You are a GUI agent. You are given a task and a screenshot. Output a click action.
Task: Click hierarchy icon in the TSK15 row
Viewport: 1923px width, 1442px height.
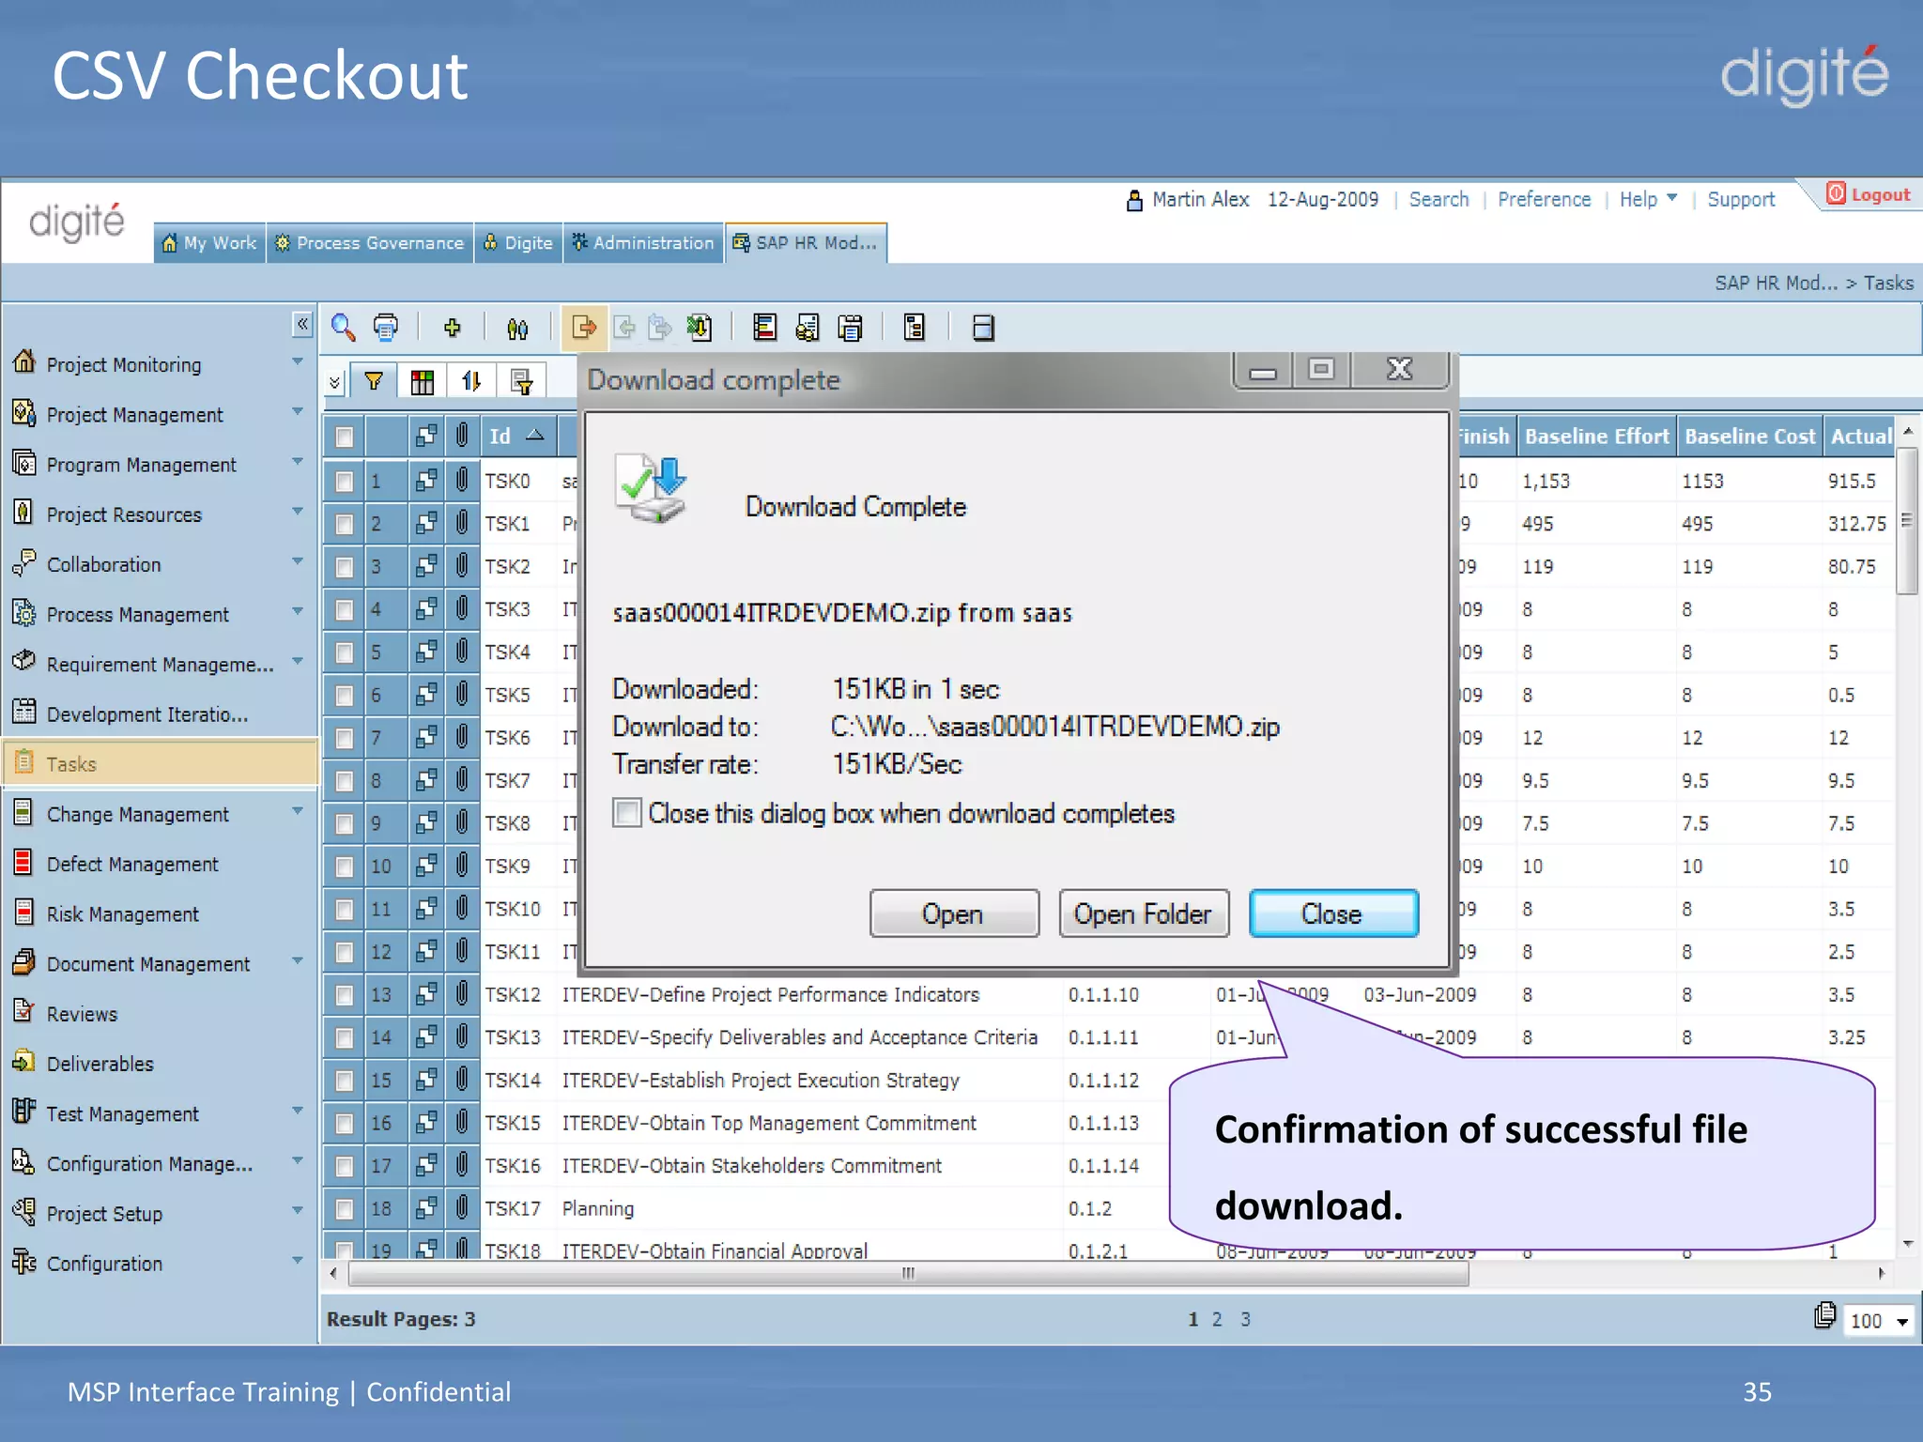pos(426,1122)
